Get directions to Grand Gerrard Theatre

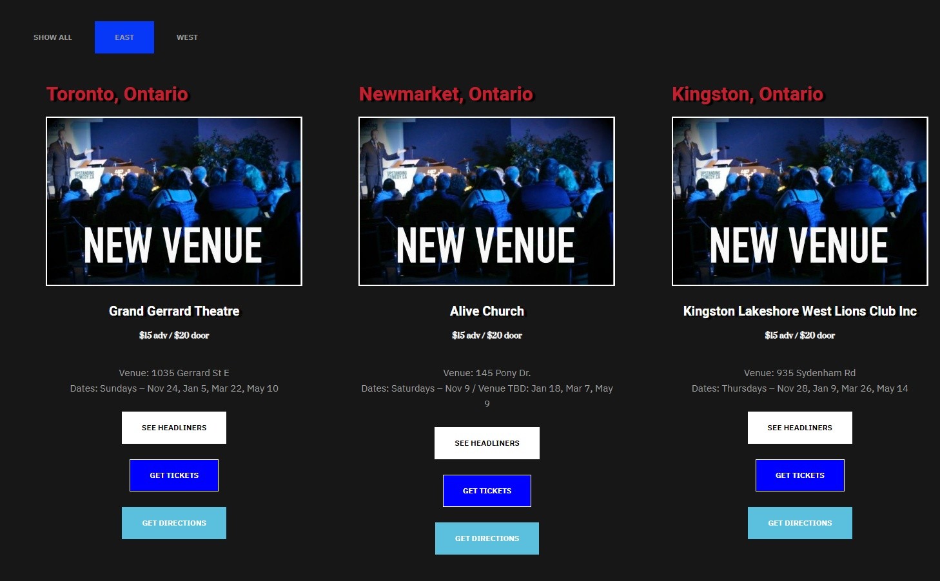[x=174, y=523]
